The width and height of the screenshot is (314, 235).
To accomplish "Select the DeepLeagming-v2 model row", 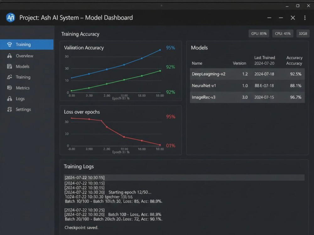I will (247, 74).
